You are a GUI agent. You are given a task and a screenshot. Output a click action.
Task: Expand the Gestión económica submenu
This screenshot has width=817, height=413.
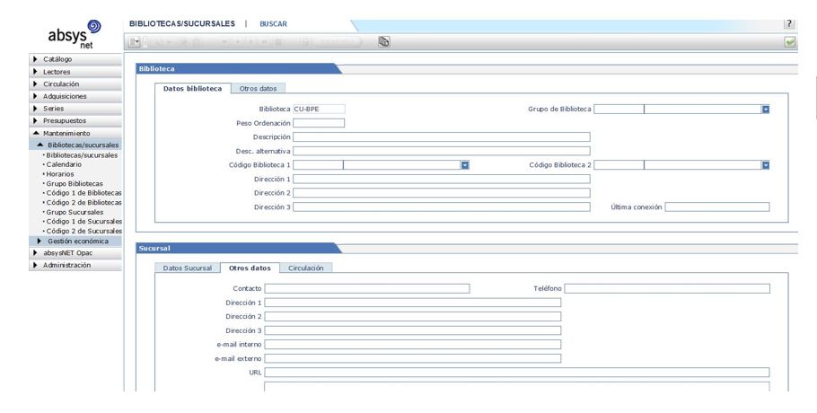(40, 241)
